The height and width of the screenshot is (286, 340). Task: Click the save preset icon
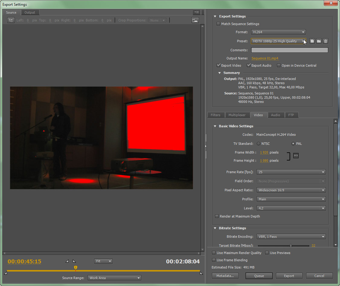(x=312, y=41)
